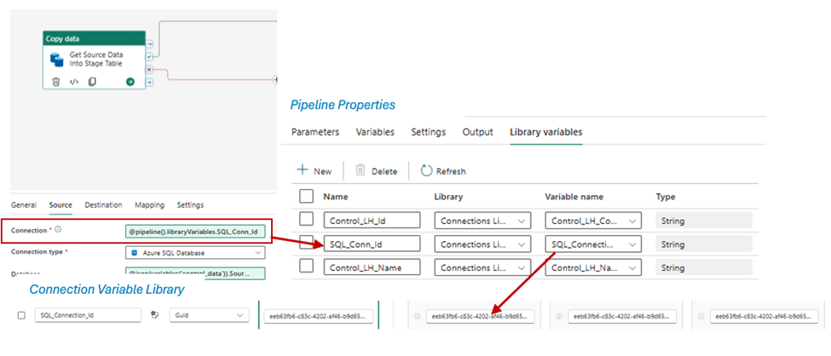Click the green success checkmark output connector
Screen dimensions: 831x356
pos(150,55)
